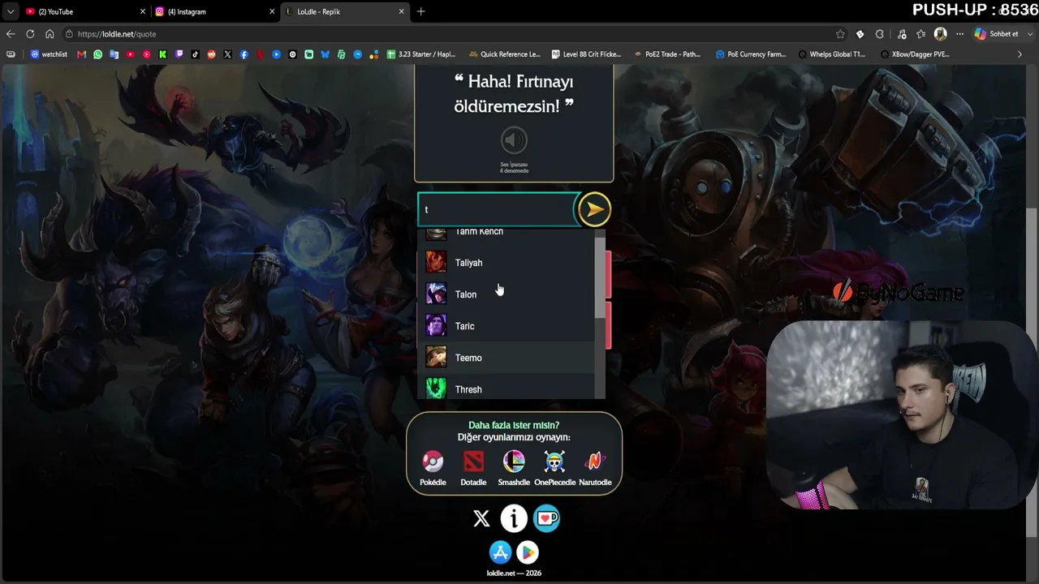The height and width of the screenshot is (584, 1039).
Task: Choose Taliyah from the champion list
Action: [507, 263]
